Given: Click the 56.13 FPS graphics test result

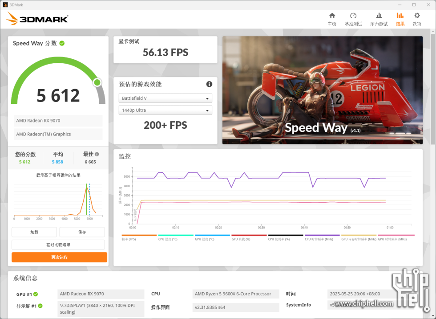Looking at the screenshot, I should point(166,52).
